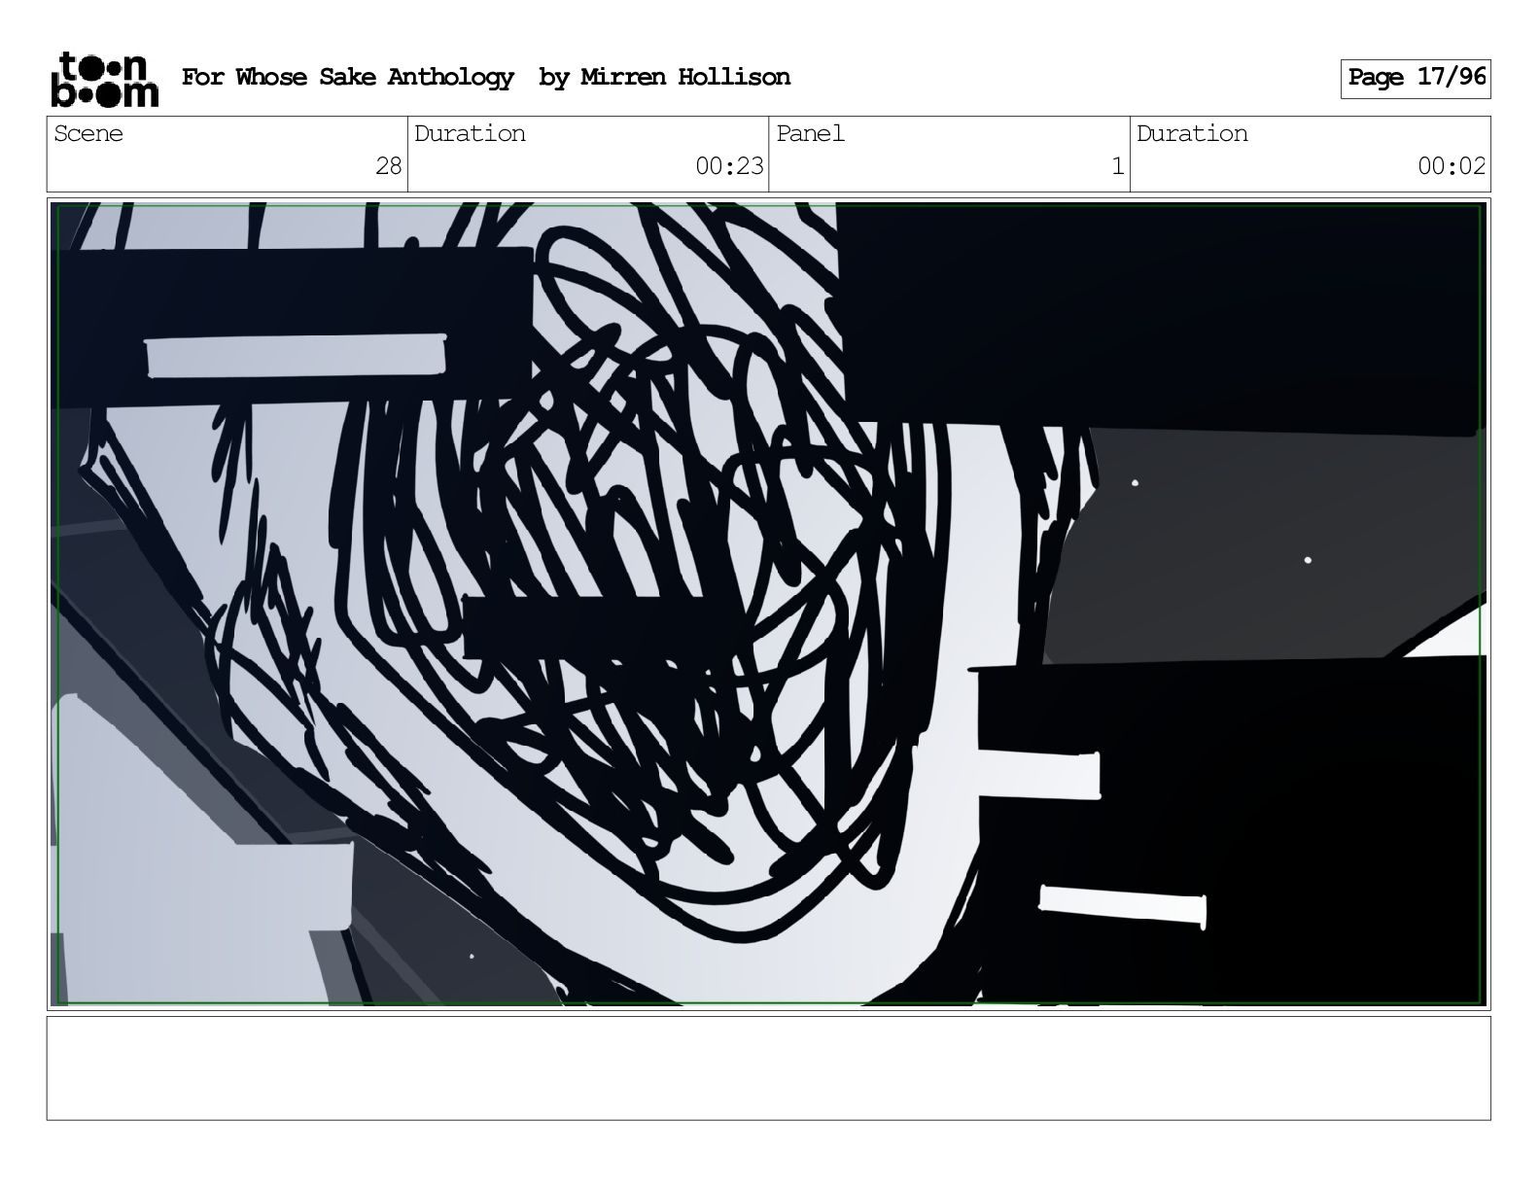Select the scene duration value '00:23'

pyautogui.click(x=729, y=166)
